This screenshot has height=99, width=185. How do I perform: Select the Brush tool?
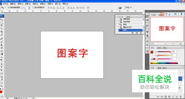tap(2, 42)
